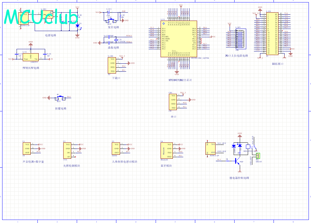311x223 pixels.
Task: Select the LDO3V3 regulator S_V1
Action: [31, 57]
